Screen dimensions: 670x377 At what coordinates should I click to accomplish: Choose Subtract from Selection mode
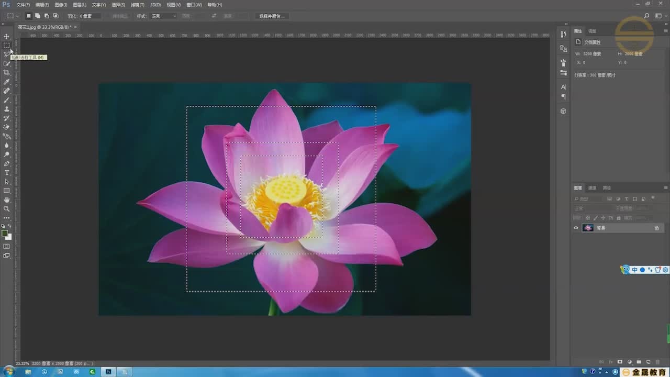tap(47, 16)
